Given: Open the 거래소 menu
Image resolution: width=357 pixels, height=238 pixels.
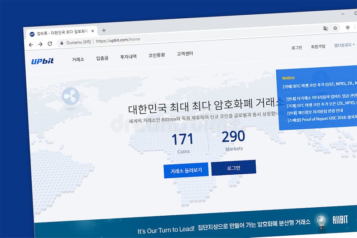Looking at the screenshot, I should (78, 59).
